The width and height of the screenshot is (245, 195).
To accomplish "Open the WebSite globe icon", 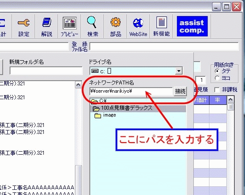I will [138, 26].
